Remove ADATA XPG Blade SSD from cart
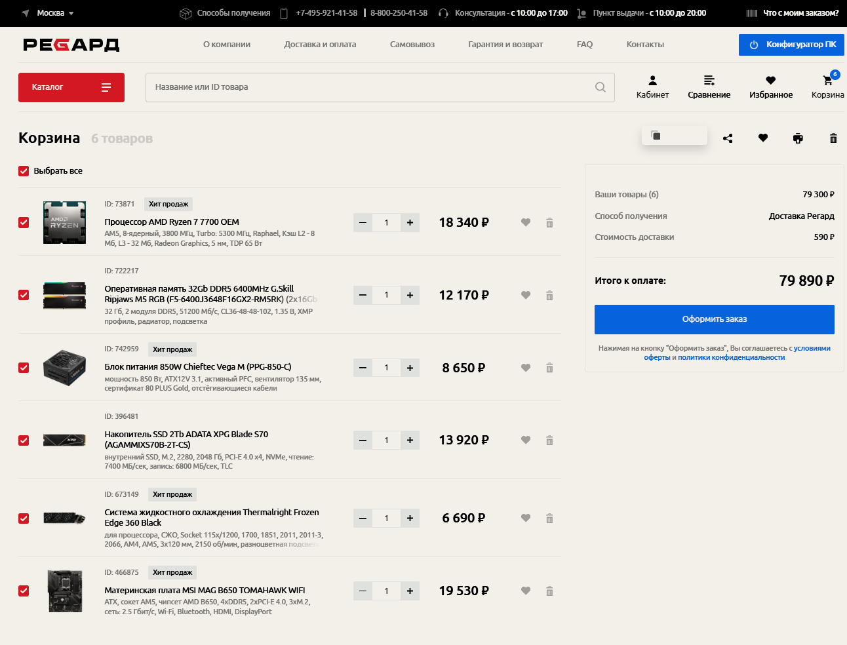The image size is (847, 645). coord(549,440)
